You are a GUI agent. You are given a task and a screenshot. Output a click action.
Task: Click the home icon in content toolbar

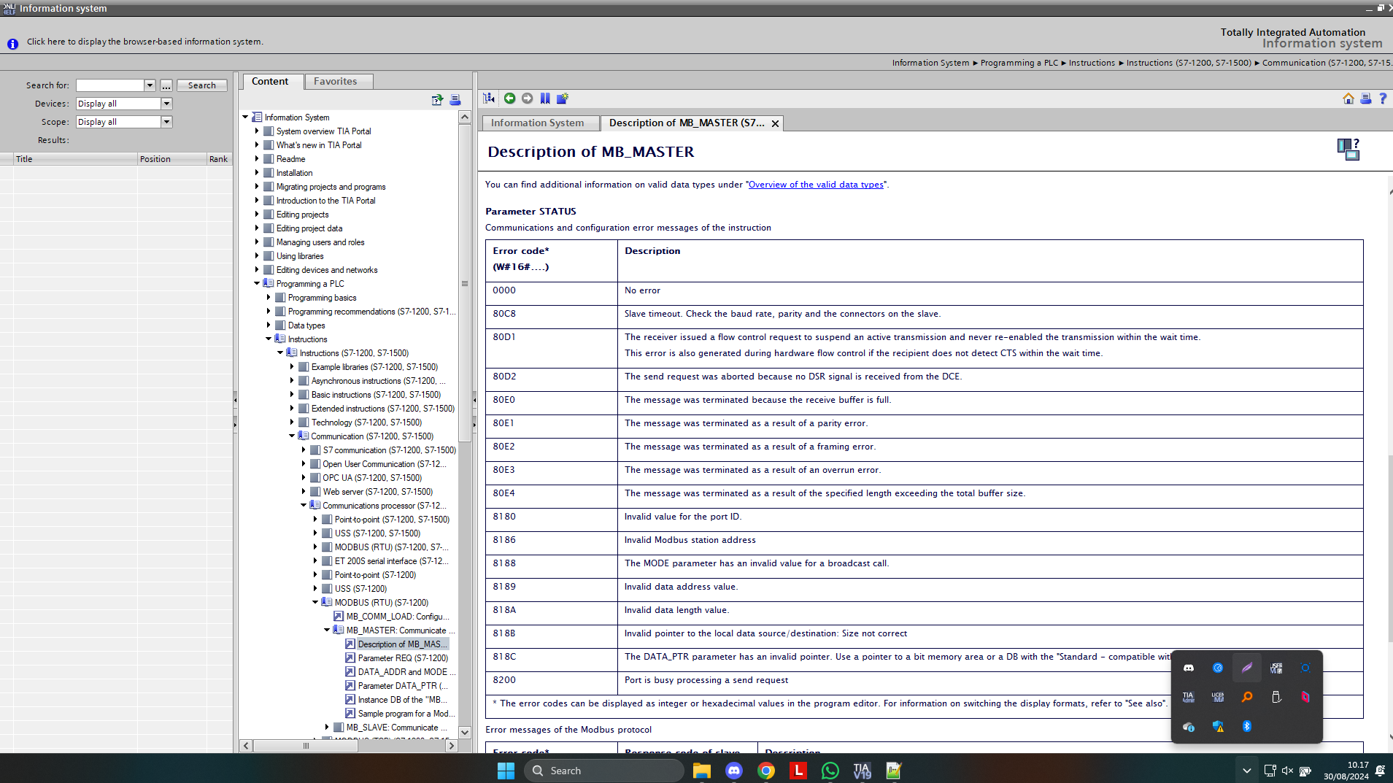(x=1348, y=99)
